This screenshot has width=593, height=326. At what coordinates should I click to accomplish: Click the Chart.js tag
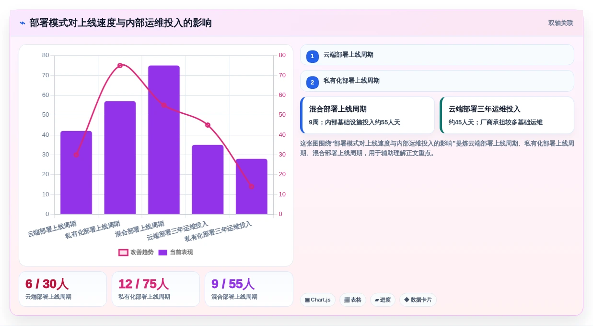[318, 300]
